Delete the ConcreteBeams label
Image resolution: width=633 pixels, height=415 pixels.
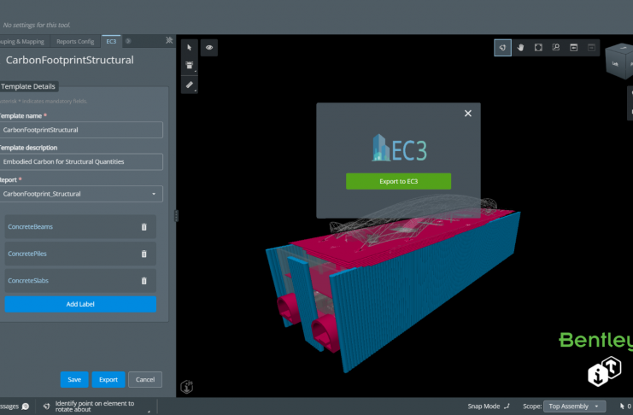(144, 226)
